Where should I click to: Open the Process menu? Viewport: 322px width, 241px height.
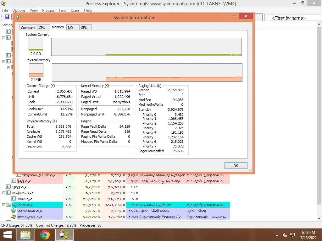(48, 10)
